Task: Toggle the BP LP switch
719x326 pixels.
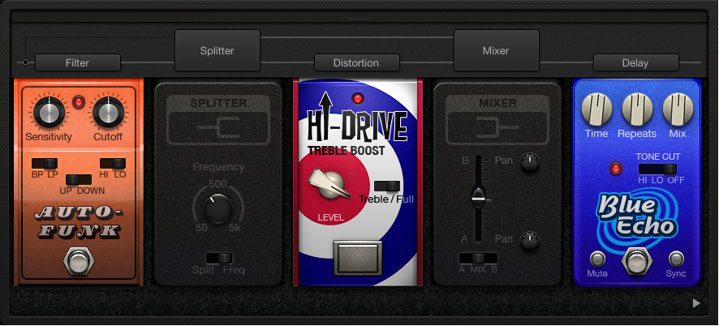Action: pos(45,163)
